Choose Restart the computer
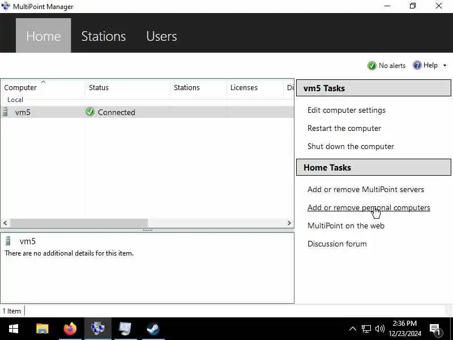453x340 pixels. pyautogui.click(x=344, y=128)
